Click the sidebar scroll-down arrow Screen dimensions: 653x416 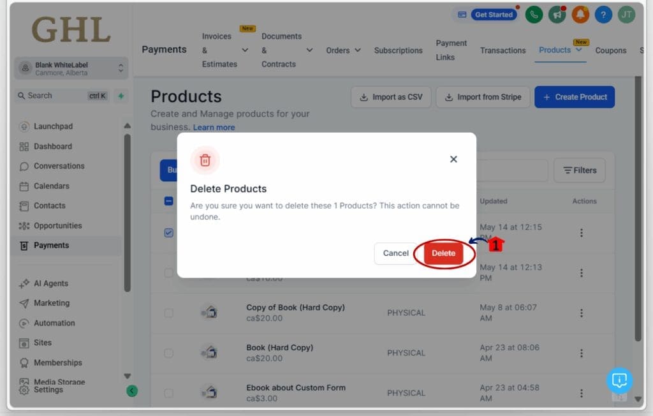pyautogui.click(x=128, y=376)
